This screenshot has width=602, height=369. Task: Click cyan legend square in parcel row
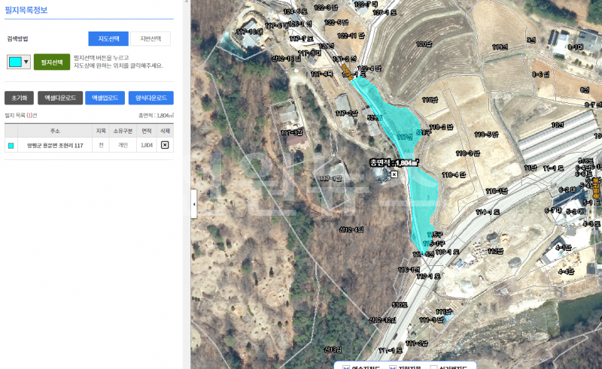11,145
